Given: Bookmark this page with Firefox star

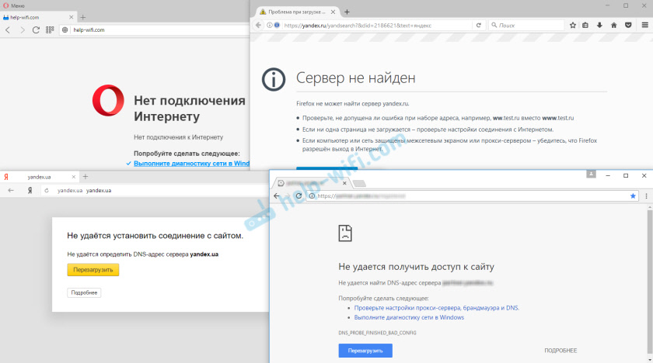Looking at the screenshot, I should click(x=573, y=26).
